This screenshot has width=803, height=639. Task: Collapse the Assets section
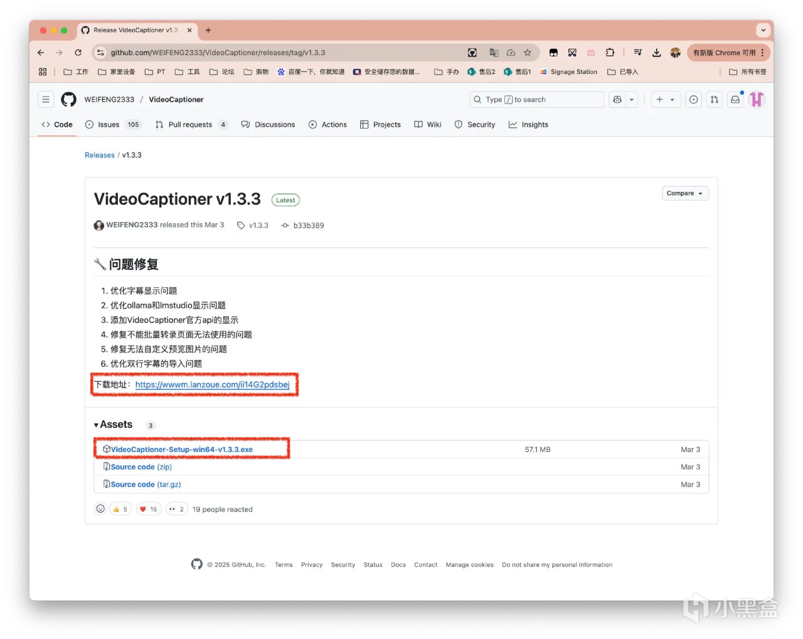point(113,425)
